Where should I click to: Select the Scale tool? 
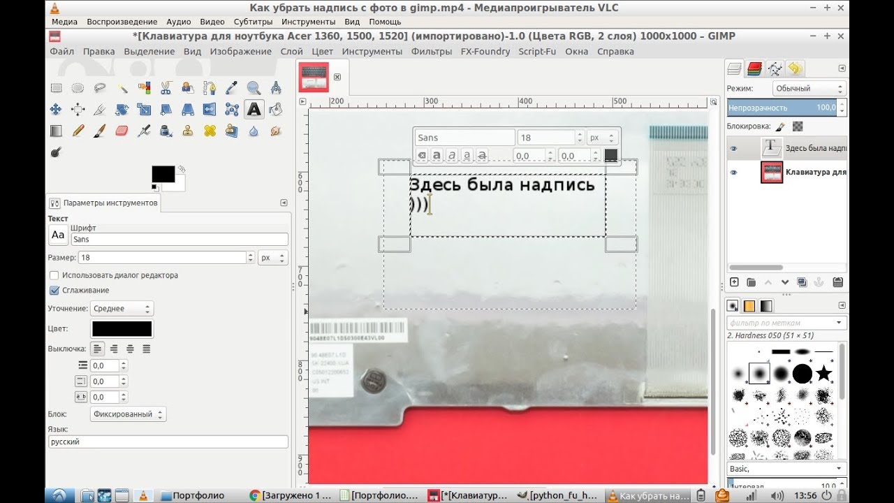pyautogui.click(x=144, y=110)
